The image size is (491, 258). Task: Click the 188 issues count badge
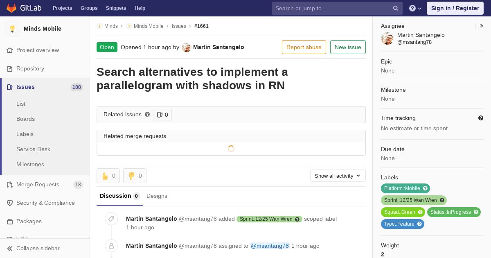(x=77, y=87)
